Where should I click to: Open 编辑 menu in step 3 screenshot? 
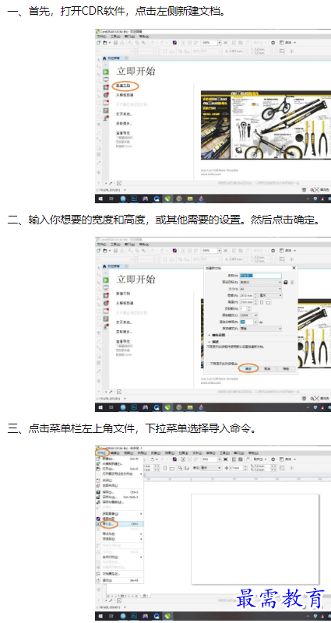(115, 452)
